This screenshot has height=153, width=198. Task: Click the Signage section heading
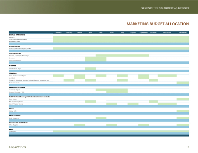point(12,66)
